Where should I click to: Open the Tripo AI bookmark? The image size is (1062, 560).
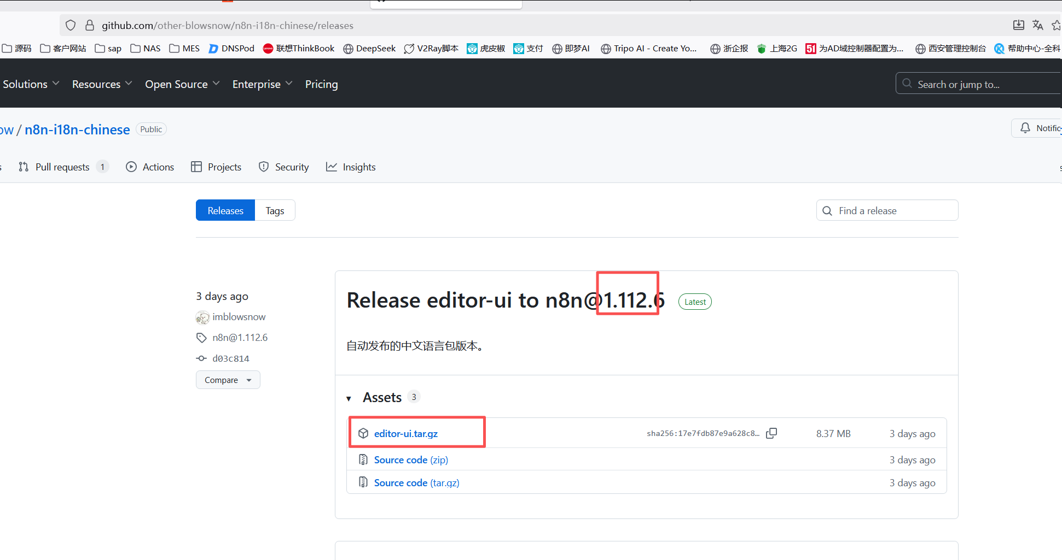pos(649,48)
